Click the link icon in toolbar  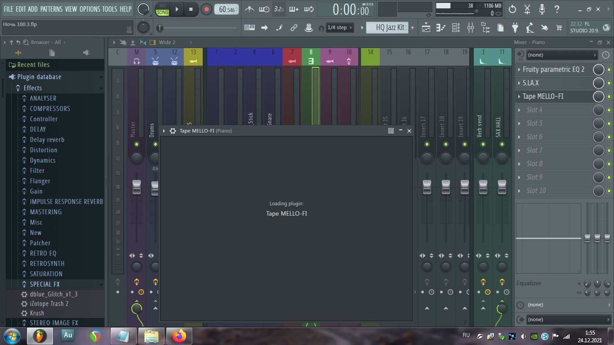[x=294, y=27]
